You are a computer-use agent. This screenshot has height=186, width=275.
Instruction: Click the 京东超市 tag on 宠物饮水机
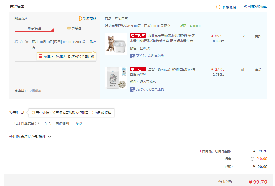(138, 36)
